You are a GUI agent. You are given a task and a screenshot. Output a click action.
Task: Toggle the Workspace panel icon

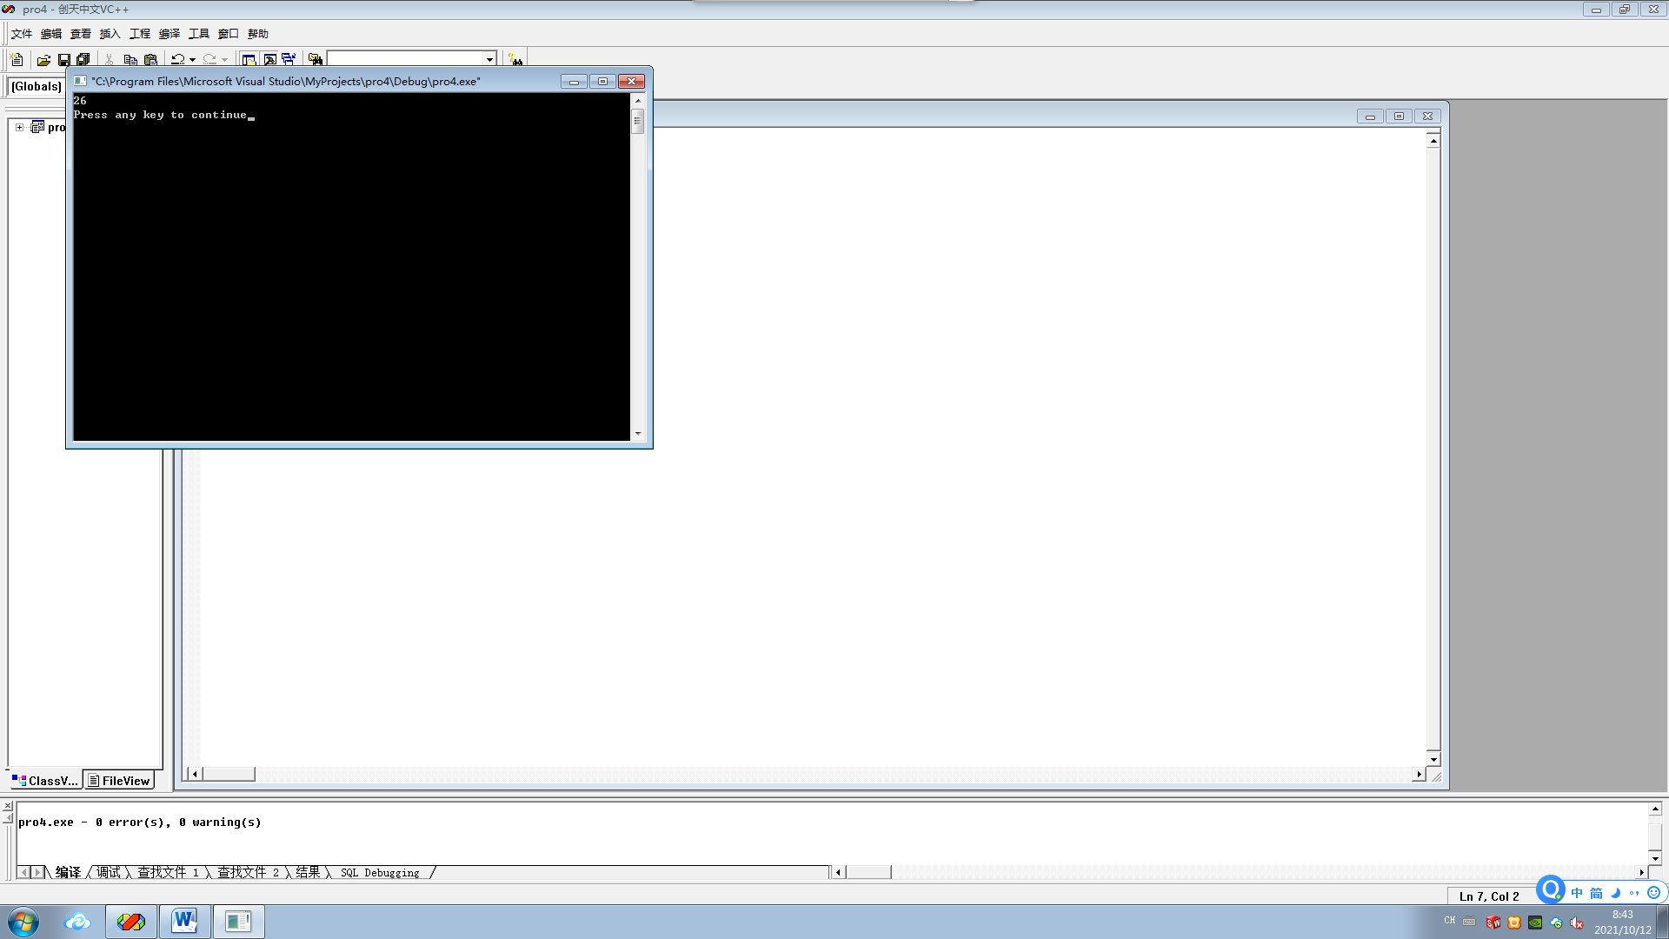tap(249, 59)
